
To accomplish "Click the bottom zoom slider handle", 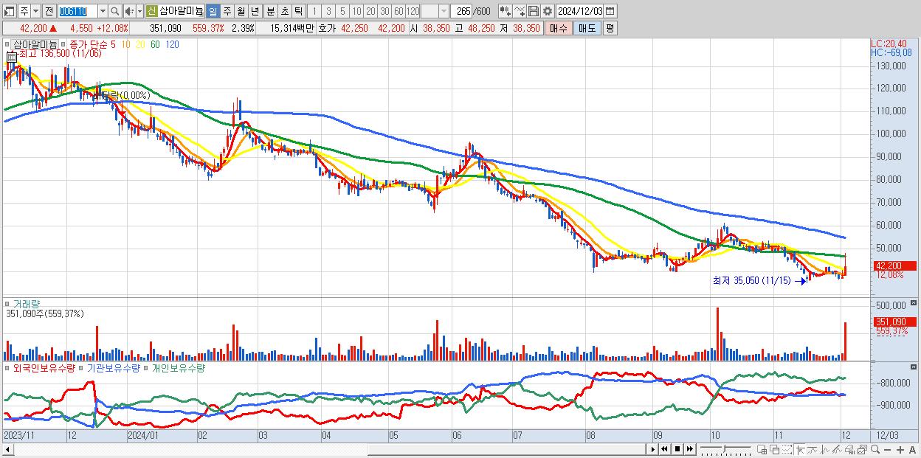I will click(x=725, y=448).
